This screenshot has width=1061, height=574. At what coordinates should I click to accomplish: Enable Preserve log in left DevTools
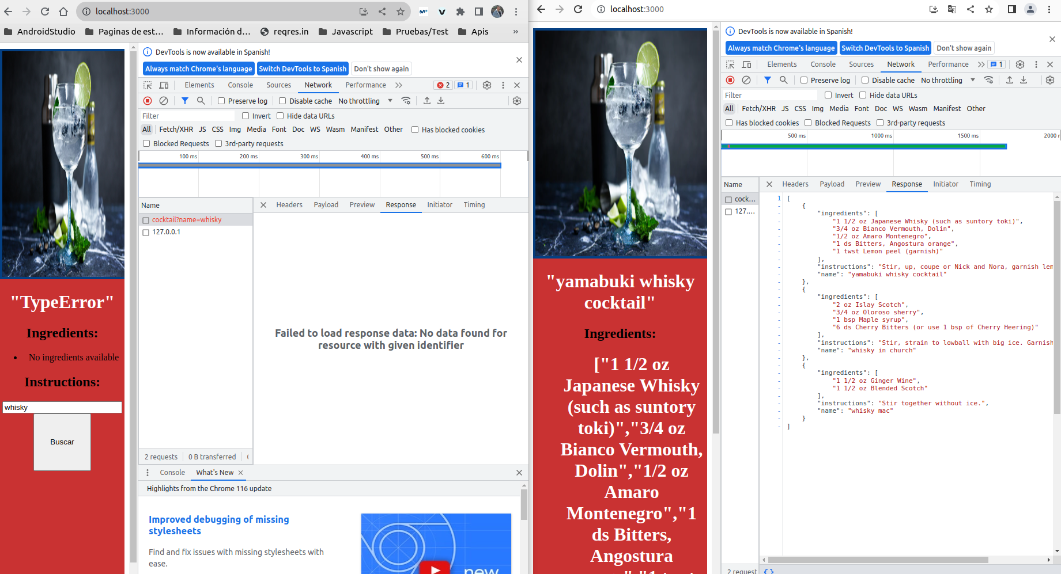(221, 101)
